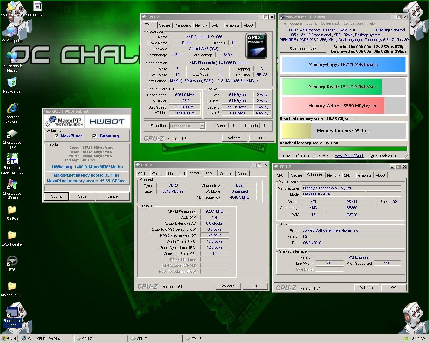Click the GA-890FXA-UD7 model field

(333, 194)
